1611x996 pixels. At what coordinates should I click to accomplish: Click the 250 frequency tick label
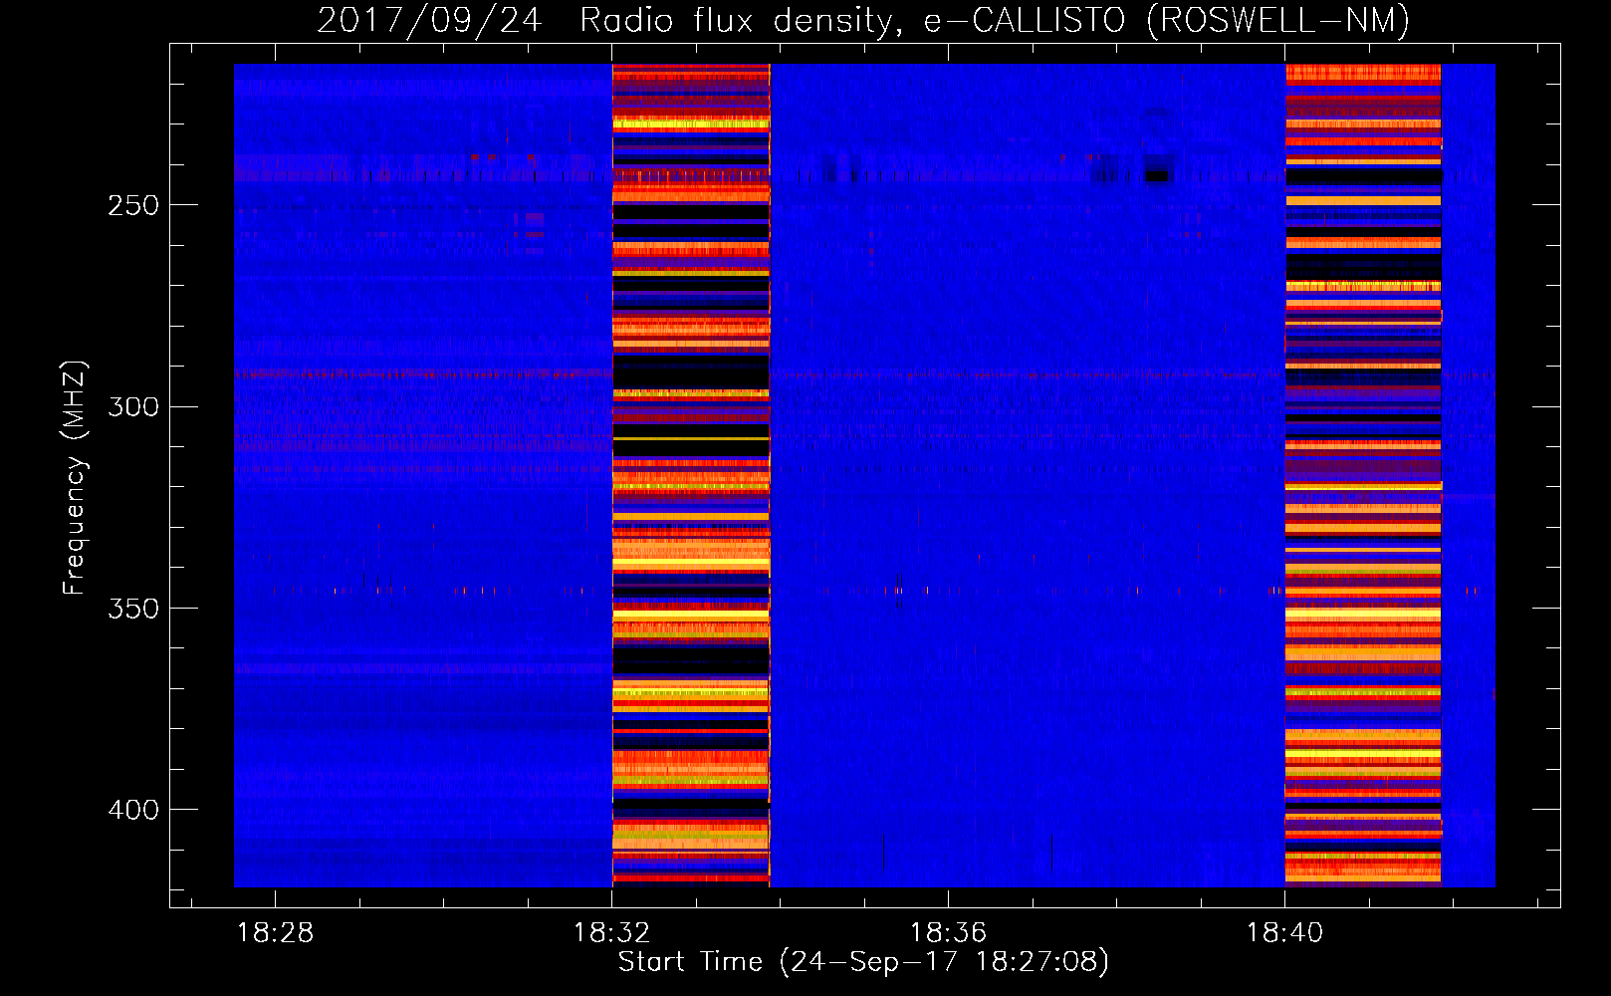click(x=133, y=205)
